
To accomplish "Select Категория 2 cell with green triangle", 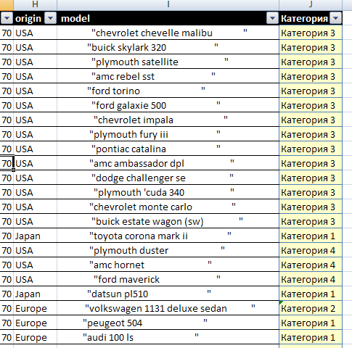I will [x=311, y=308].
